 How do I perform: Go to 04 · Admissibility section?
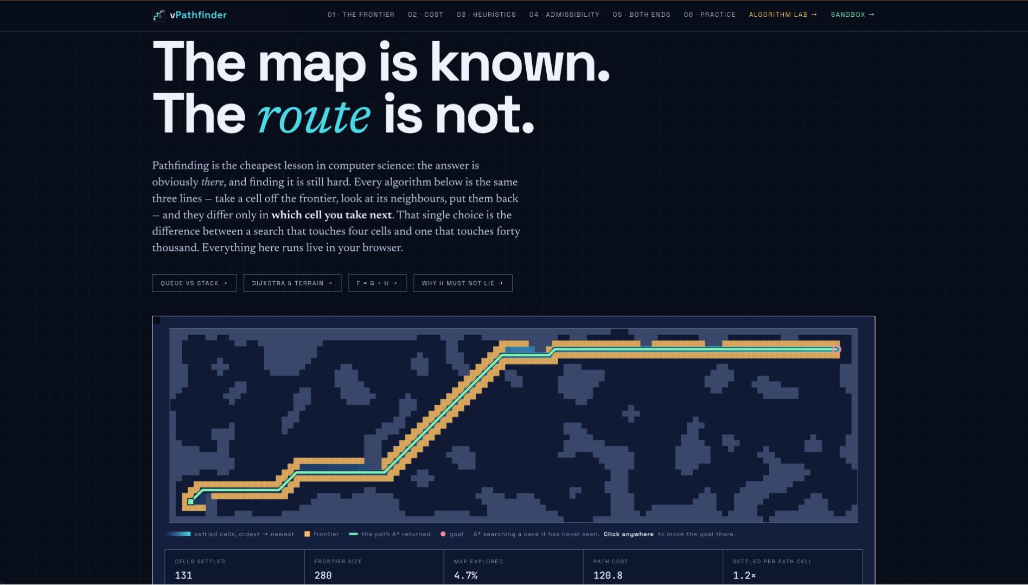coord(564,15)
